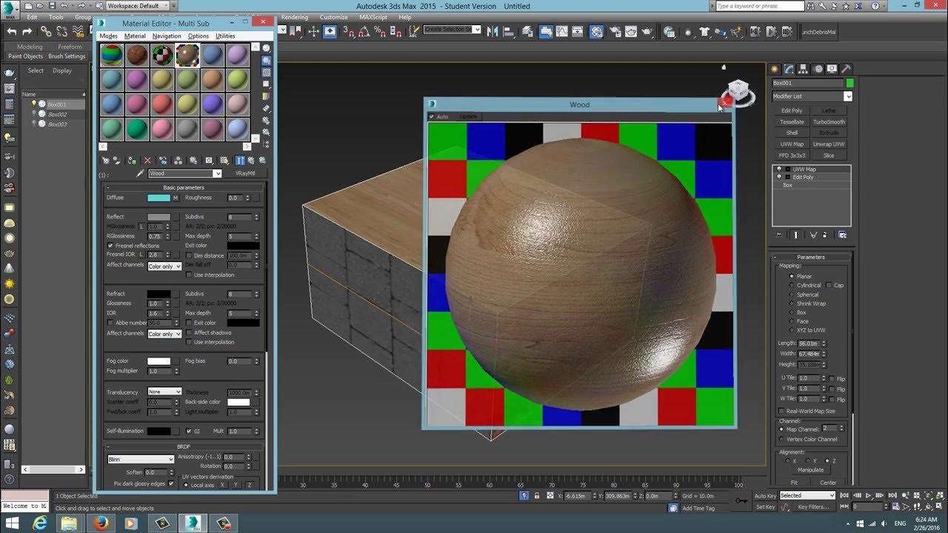
Task: Open Utilities menu in Material Editor
Action: click(x=225, y=36)
